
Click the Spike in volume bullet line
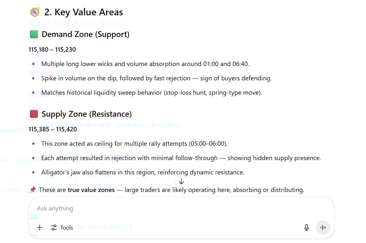point(156,78)
